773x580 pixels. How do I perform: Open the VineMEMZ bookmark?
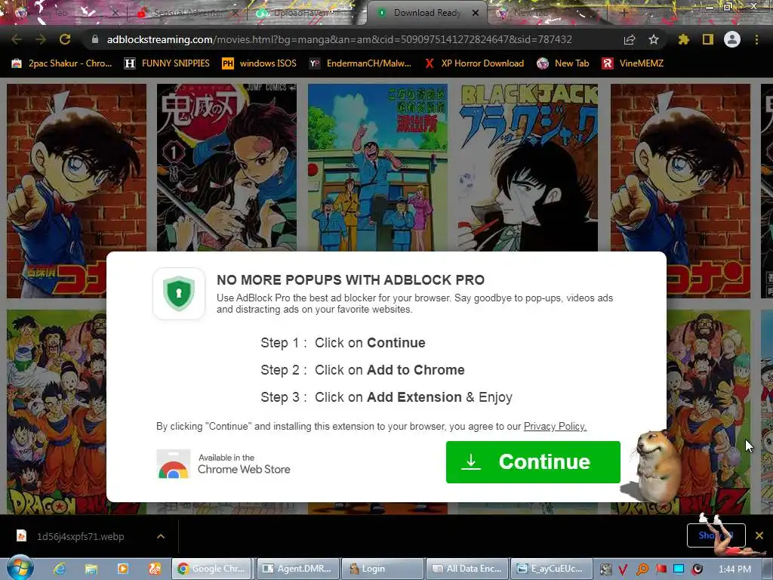tap(633, 63)
